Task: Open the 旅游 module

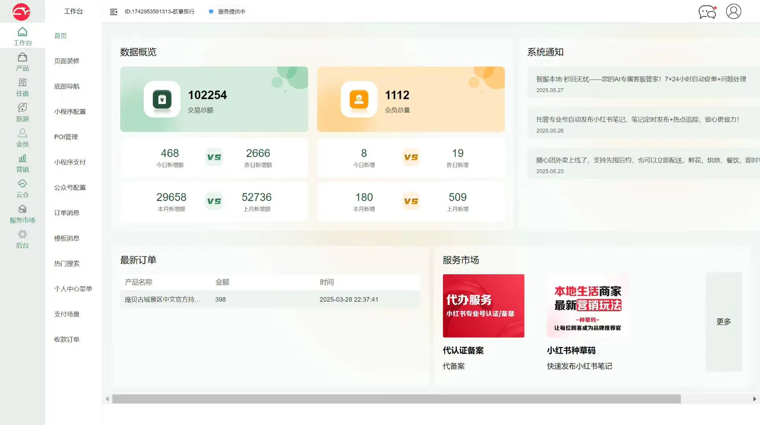Action: (x=22, y=113)
